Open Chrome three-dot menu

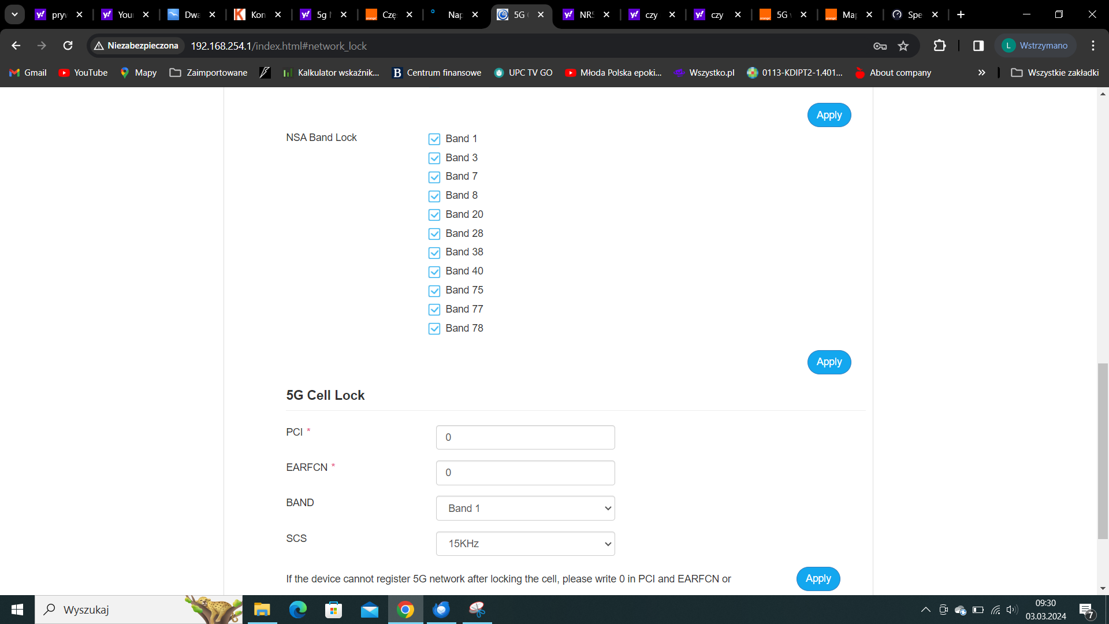[1093, 46]
